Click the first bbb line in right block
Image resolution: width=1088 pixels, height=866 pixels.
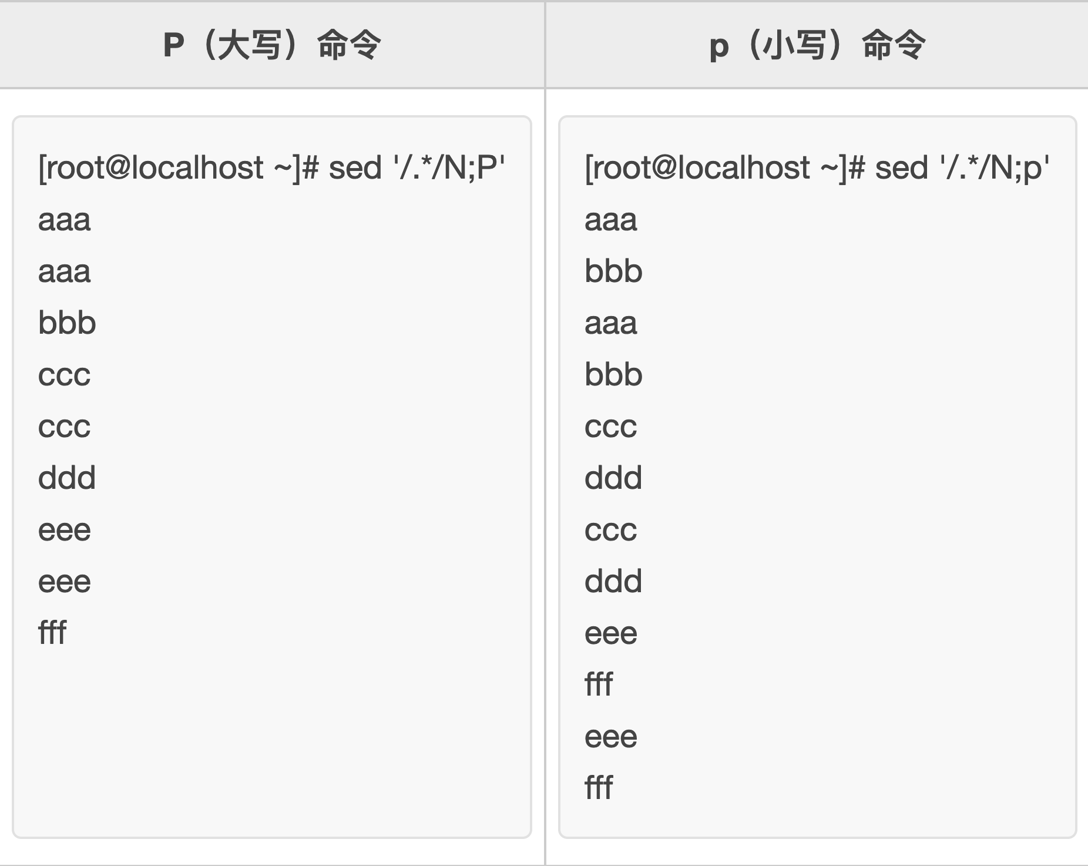tap(613, 271)
